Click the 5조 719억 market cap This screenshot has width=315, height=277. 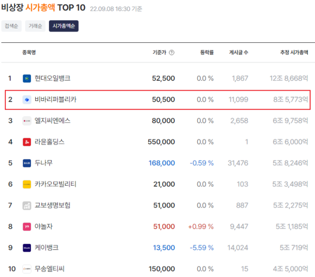click(294, 248)
